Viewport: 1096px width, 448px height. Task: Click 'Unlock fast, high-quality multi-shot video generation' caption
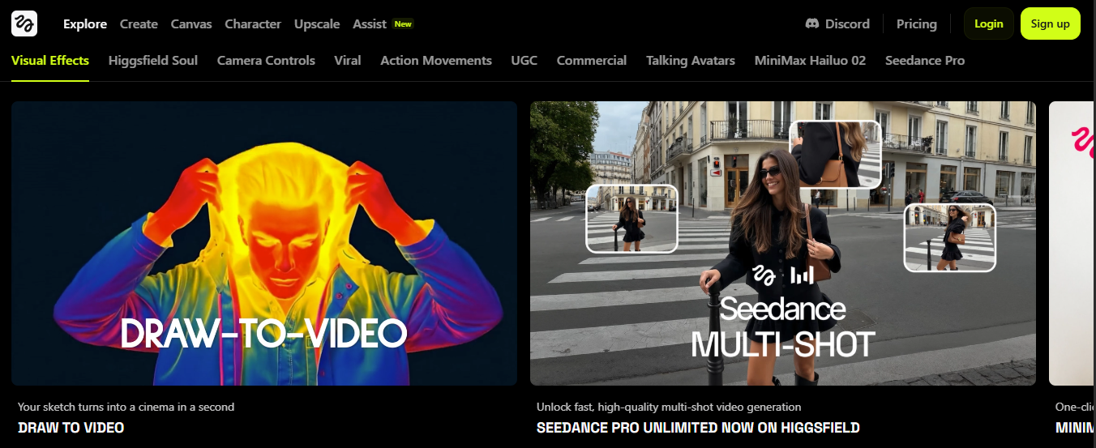point(669,407)
